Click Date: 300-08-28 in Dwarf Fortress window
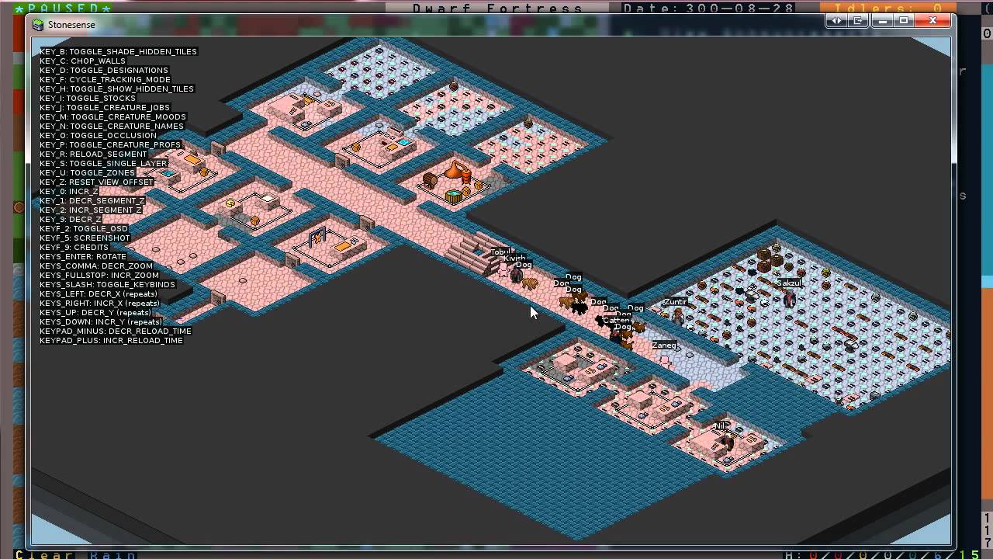Image resolution: width=993 pixels, height=559 pixels. coord(709,8)
